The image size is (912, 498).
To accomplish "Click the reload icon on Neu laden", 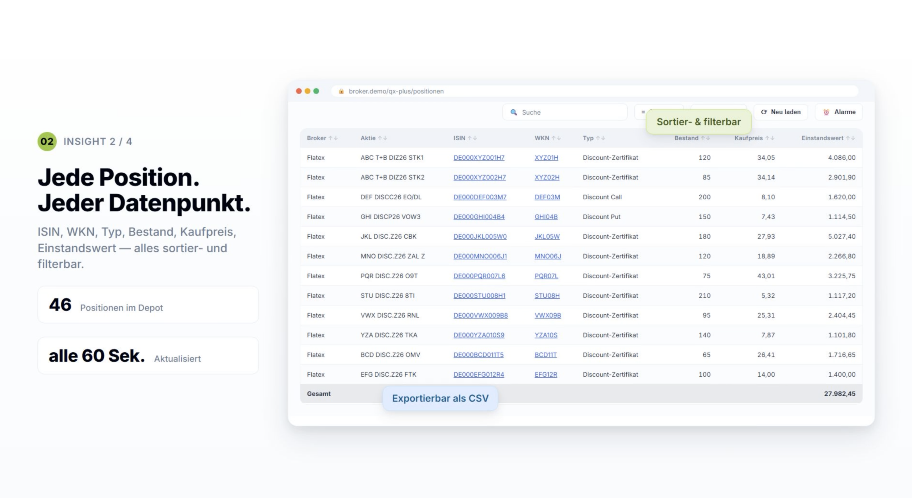I will 763,112.
